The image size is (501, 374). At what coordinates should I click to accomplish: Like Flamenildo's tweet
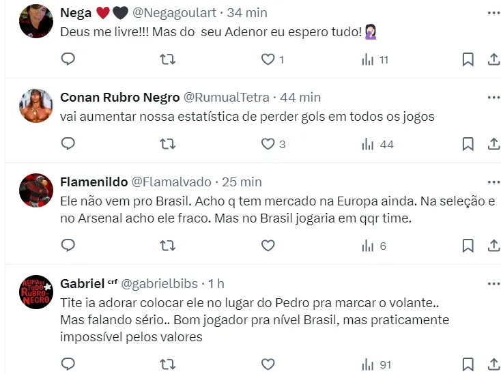(268, 246)
